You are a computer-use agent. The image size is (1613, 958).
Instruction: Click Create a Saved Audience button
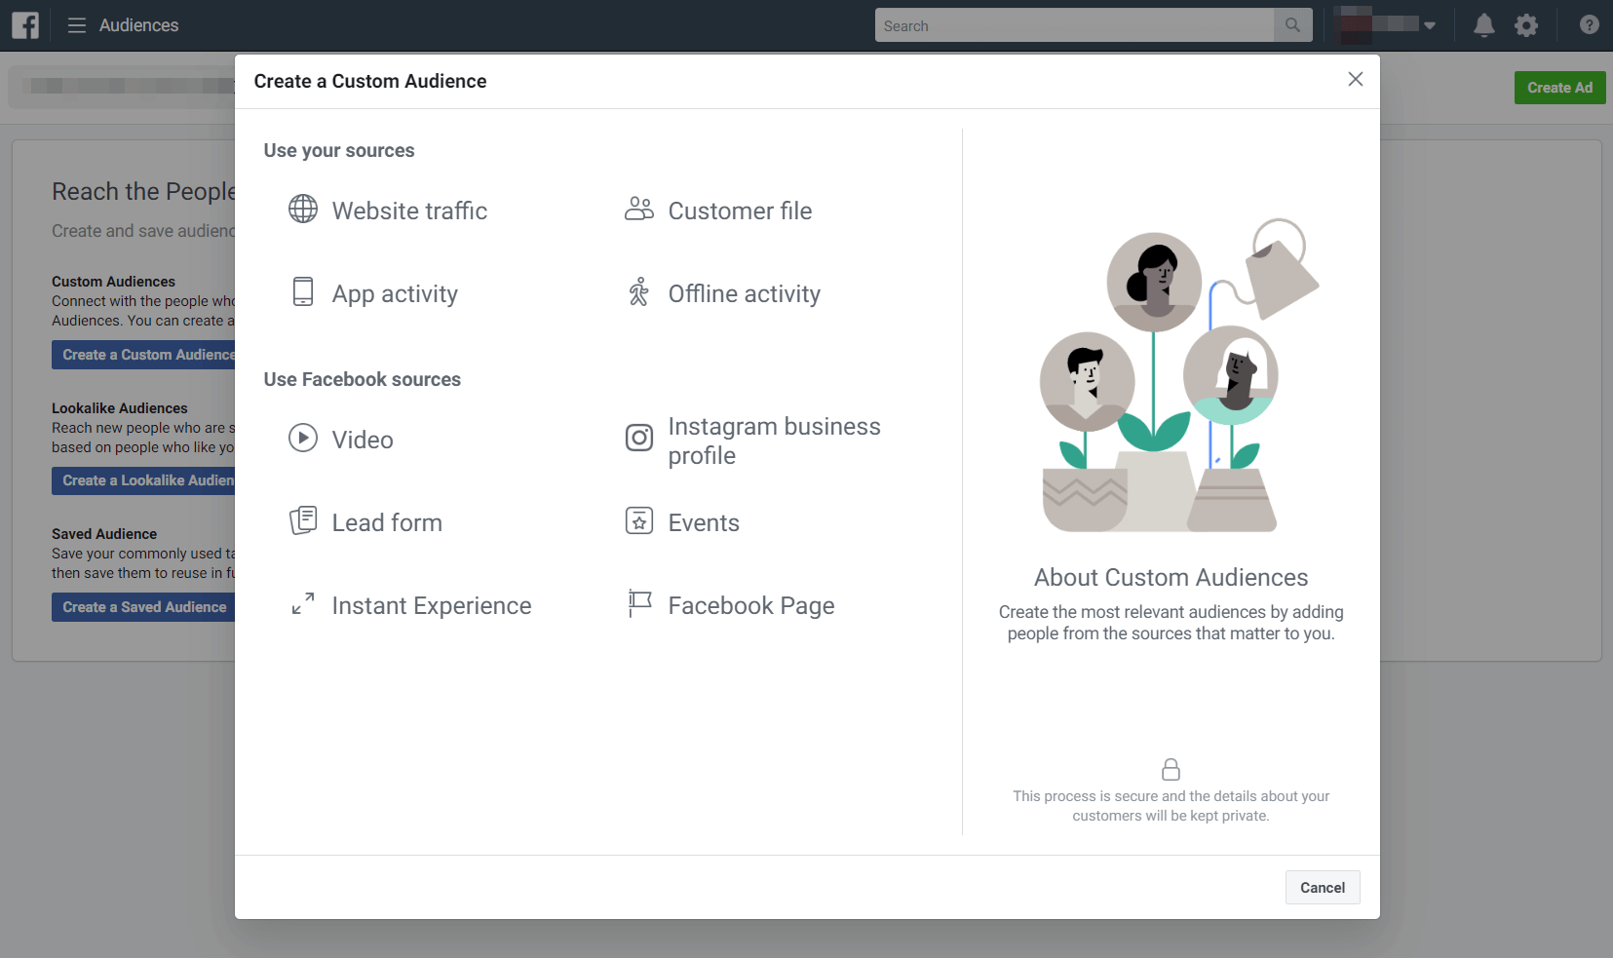(x=144, y=607)
